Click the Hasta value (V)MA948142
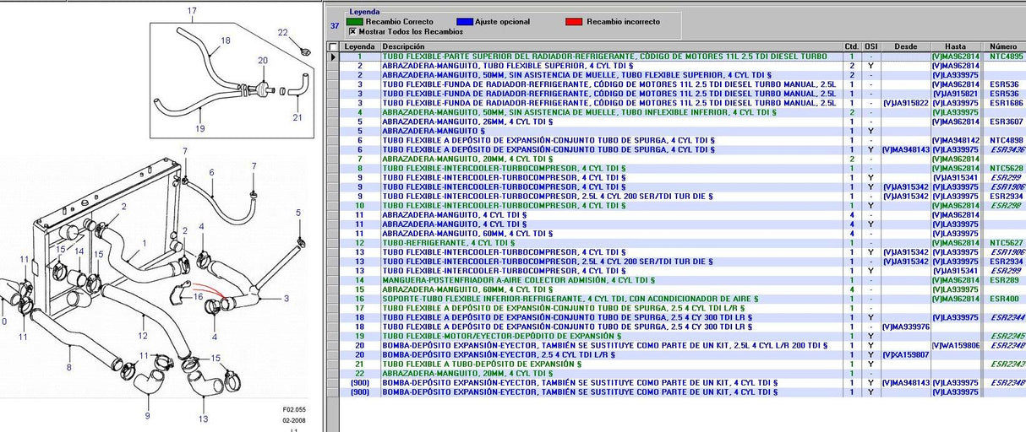The width and height of the screenshot is (1026, 432). pos(955,140)
